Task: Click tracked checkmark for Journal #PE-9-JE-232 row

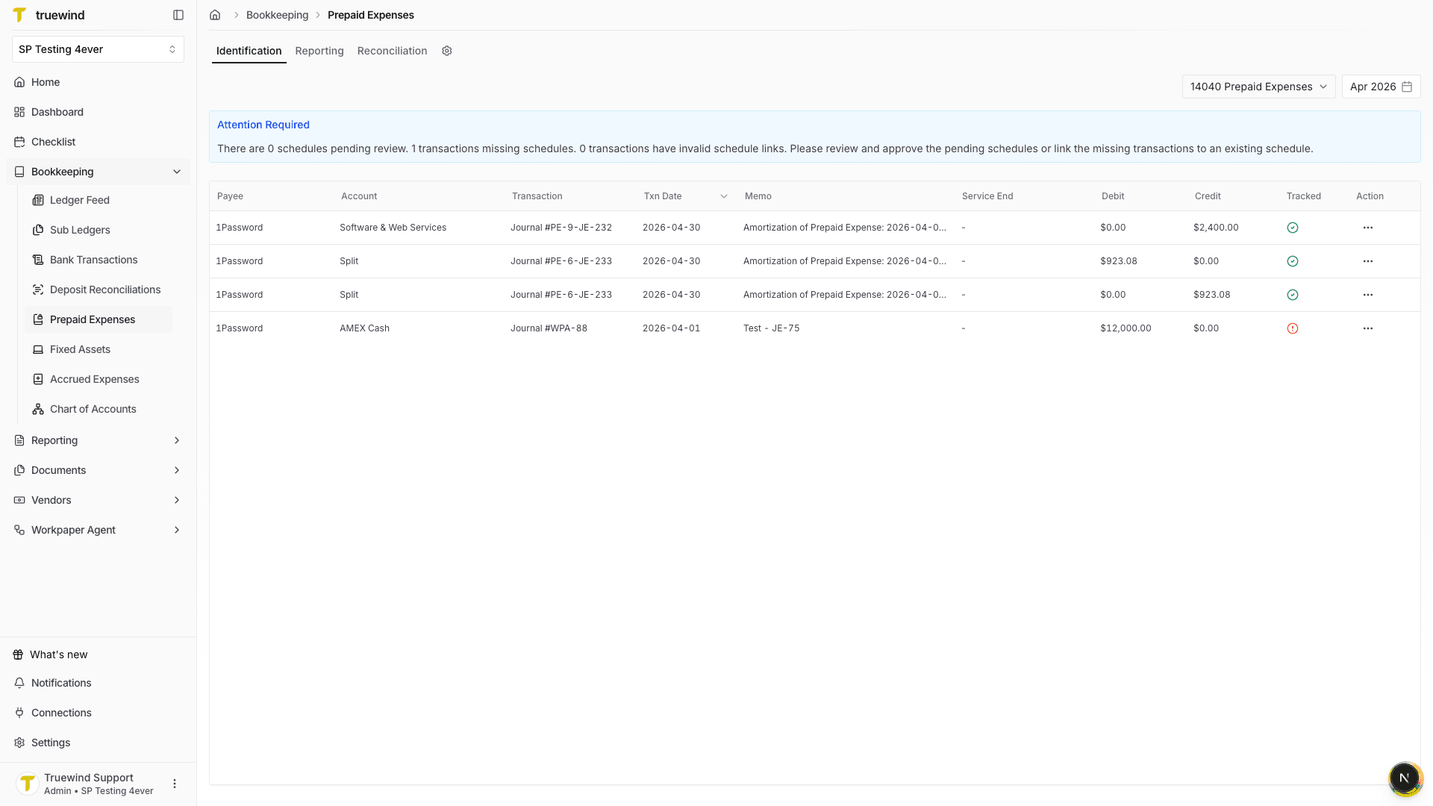Action: point(1293,228)
